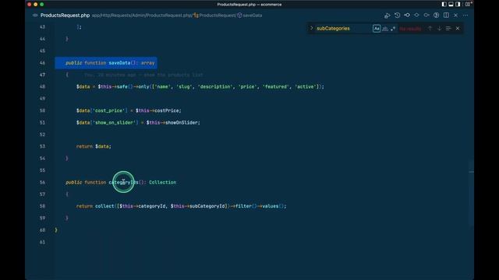Open the editor More Actions ellipsis
Screen dimensions: 499x280
[x=465, y=16]
